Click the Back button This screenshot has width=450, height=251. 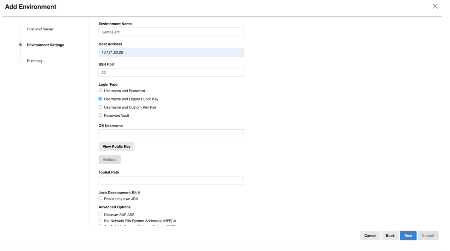coord(390,236)
